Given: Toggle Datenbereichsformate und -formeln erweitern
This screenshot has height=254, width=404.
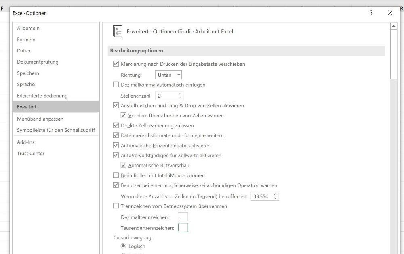Looking at the screenshot, I should (116, 135).
